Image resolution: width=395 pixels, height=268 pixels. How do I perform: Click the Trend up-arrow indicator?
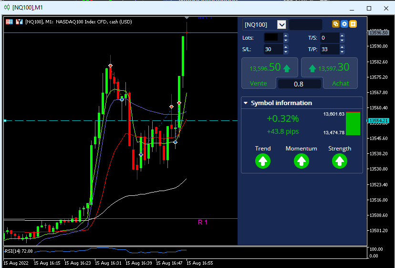point(263,161)
